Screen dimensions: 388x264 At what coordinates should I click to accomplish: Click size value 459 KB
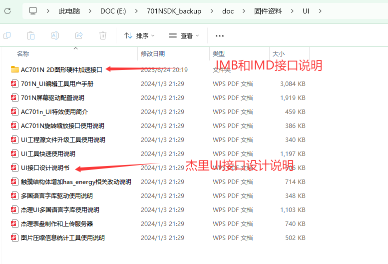click(295, 111)
